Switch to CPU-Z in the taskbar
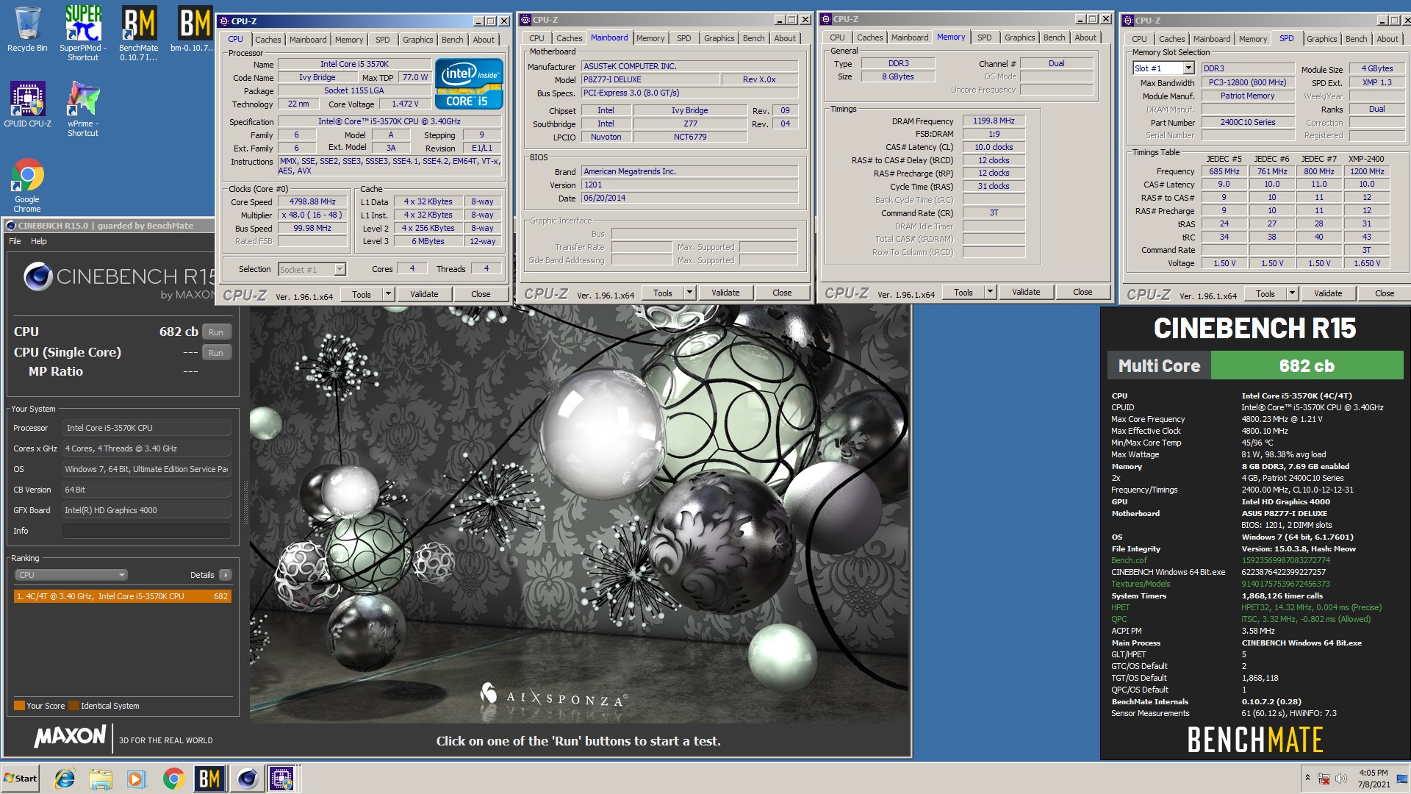This screenshot has height=794, width=1411. [x=282, y=779]
